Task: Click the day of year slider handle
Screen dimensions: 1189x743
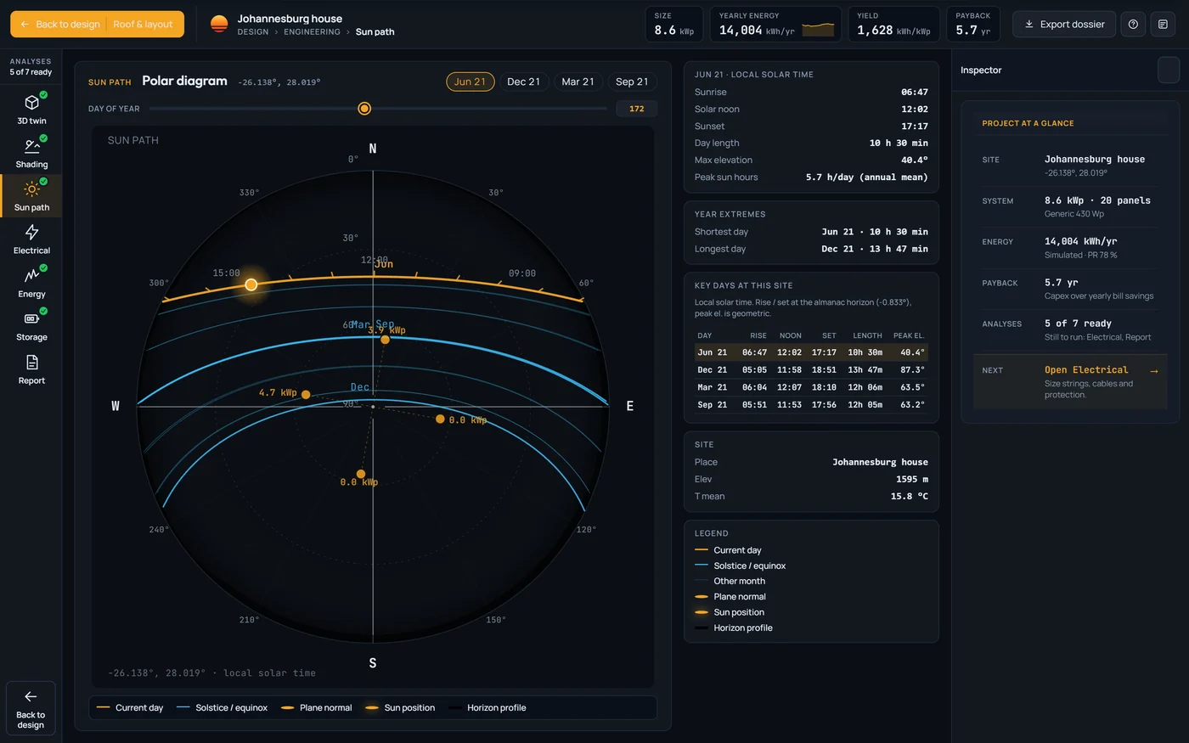Action: pyautogui.click(x=364, y=109)
